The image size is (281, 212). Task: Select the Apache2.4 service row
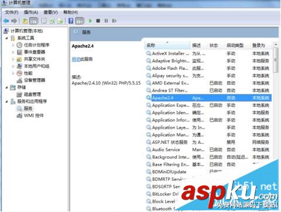[x=208, y=98]
